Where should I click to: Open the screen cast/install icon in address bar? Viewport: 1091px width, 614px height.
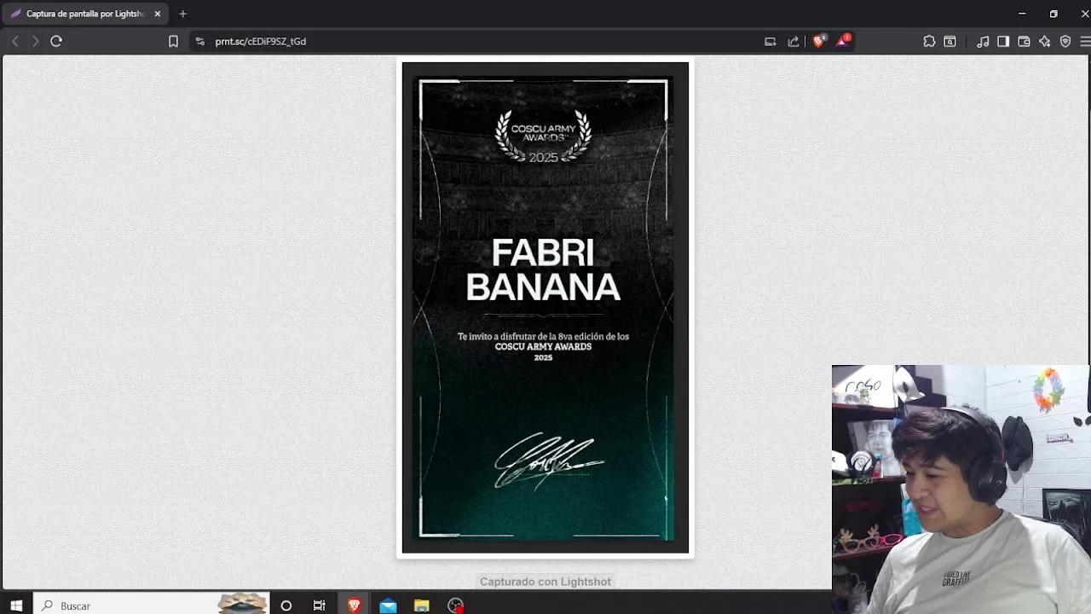[771, 41]
